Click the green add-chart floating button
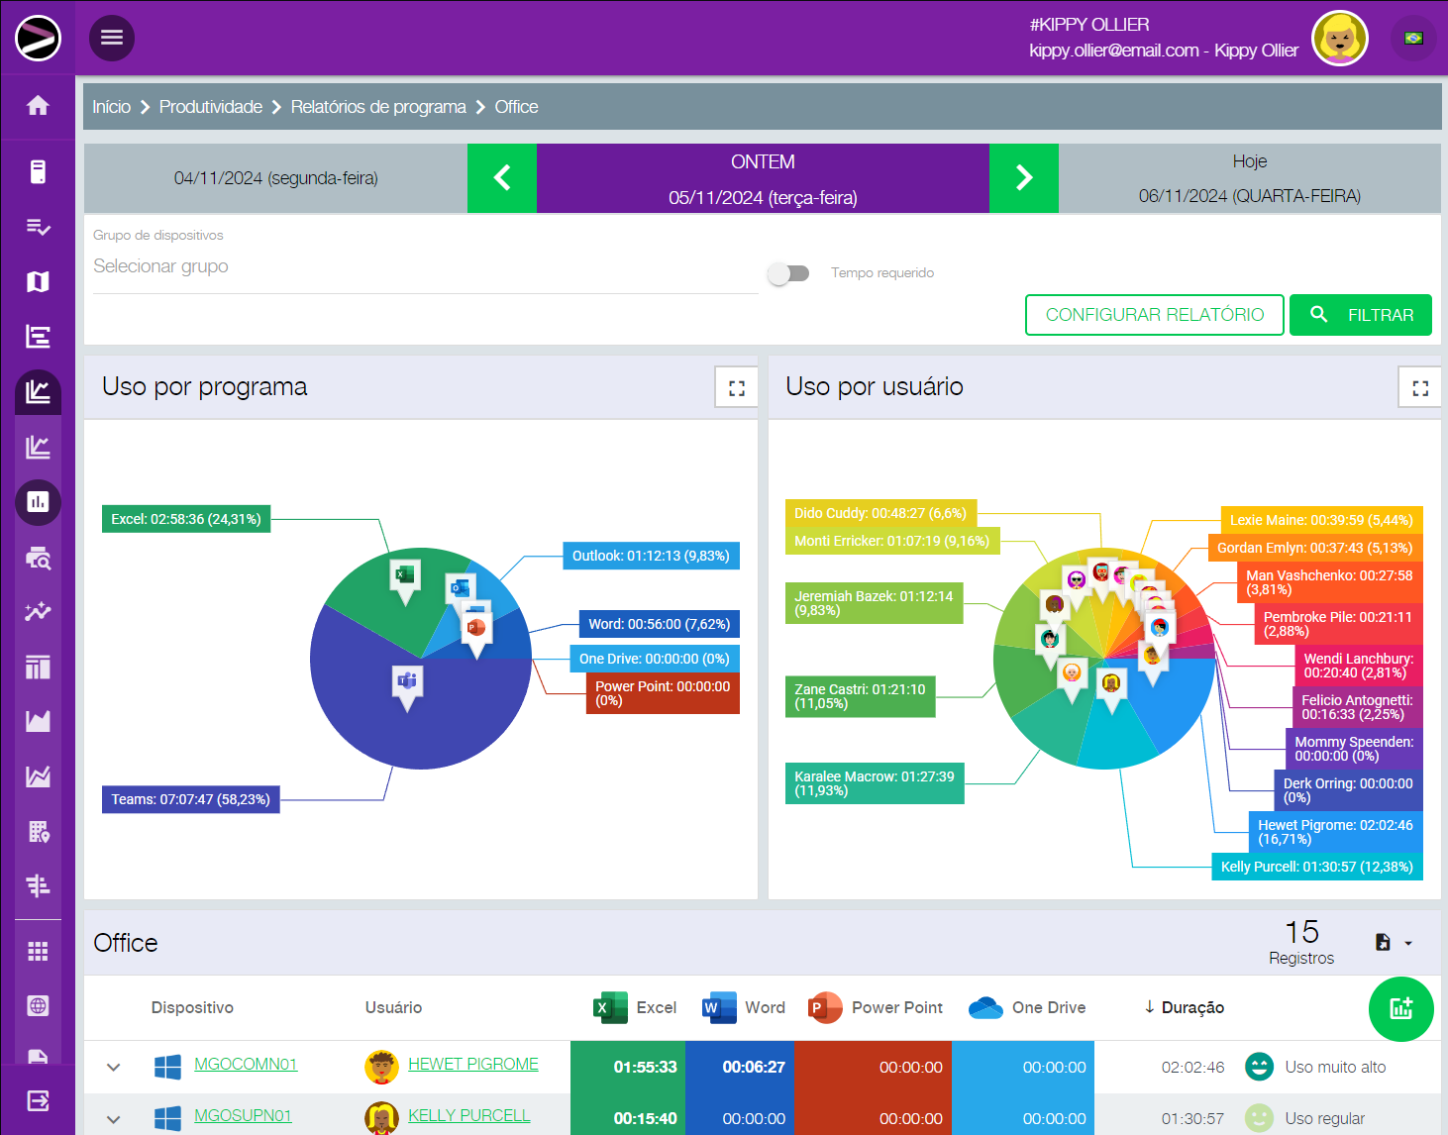The height and width of the screenshot is (1135, 1448). 1400,1009
